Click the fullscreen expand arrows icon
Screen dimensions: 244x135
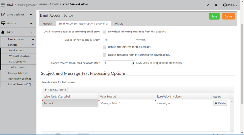pos(208,5)
